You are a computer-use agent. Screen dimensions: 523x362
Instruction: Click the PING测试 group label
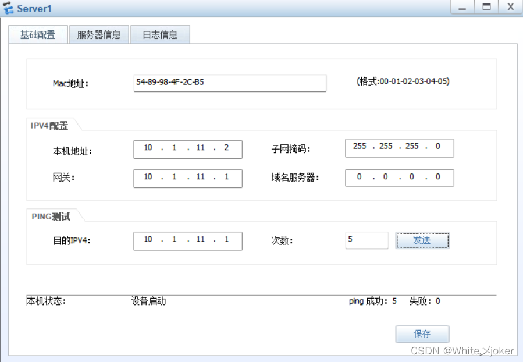click(x=51, y=217)
